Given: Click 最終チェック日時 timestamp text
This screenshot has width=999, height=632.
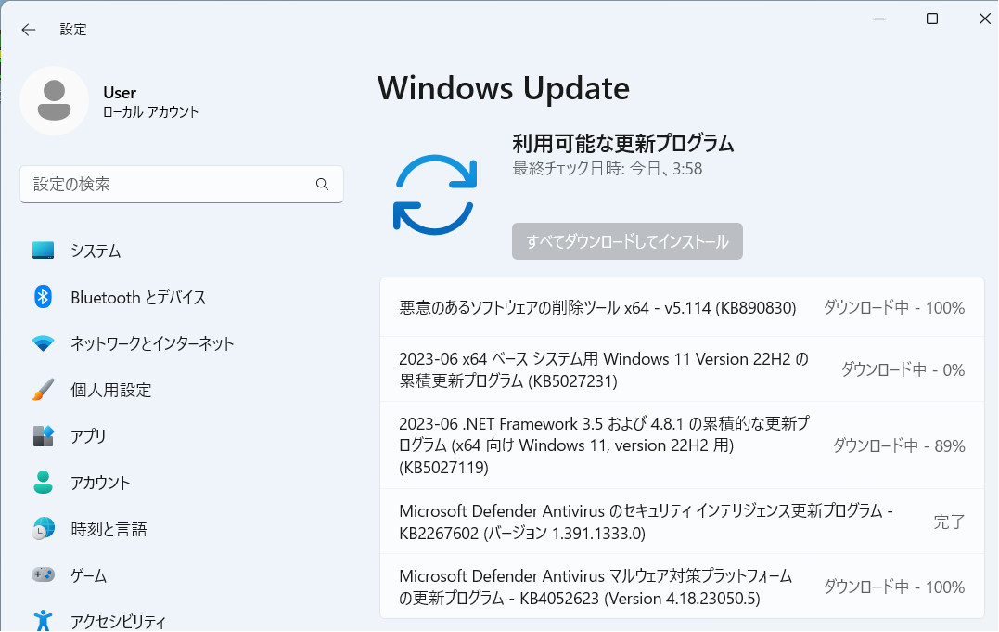Looking at the screenshot, I should 608,169.
